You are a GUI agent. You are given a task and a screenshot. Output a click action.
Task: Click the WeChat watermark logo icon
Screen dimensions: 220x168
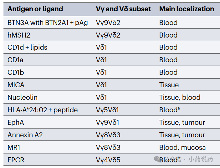click(x=158, y=159)
